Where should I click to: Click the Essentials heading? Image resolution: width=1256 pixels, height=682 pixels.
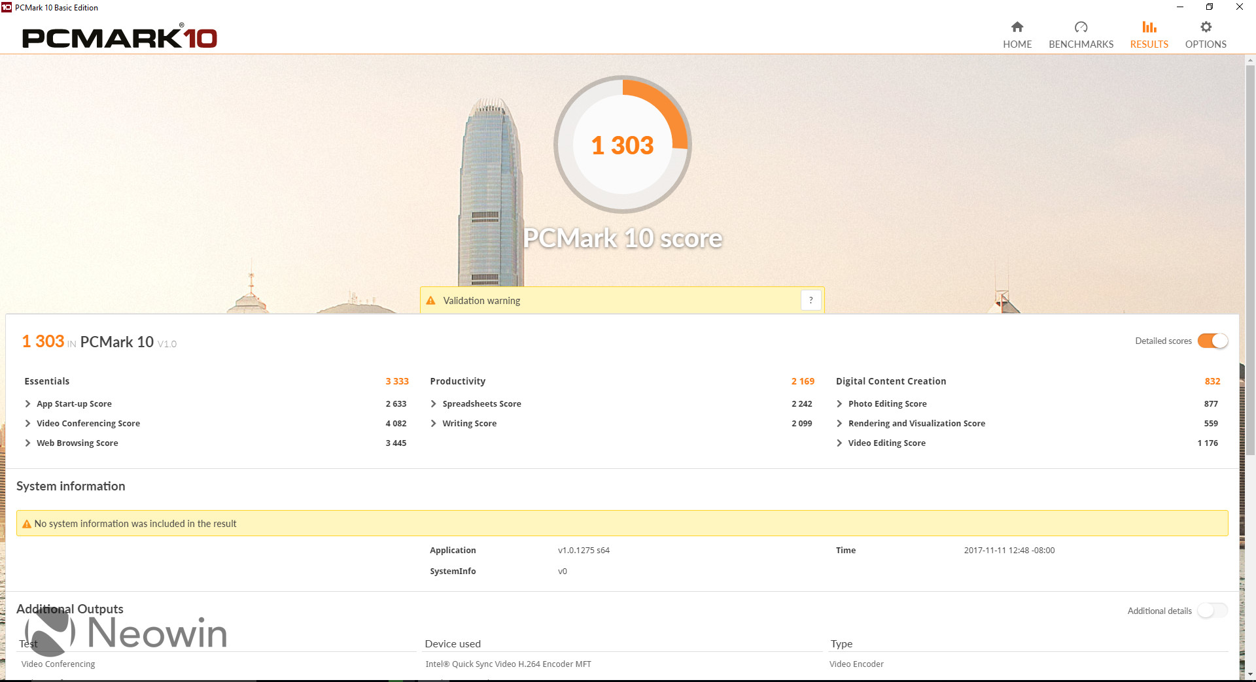46,381
